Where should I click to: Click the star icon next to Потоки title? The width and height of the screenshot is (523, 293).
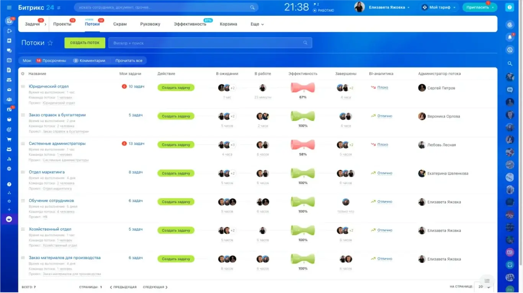[50, 43]
